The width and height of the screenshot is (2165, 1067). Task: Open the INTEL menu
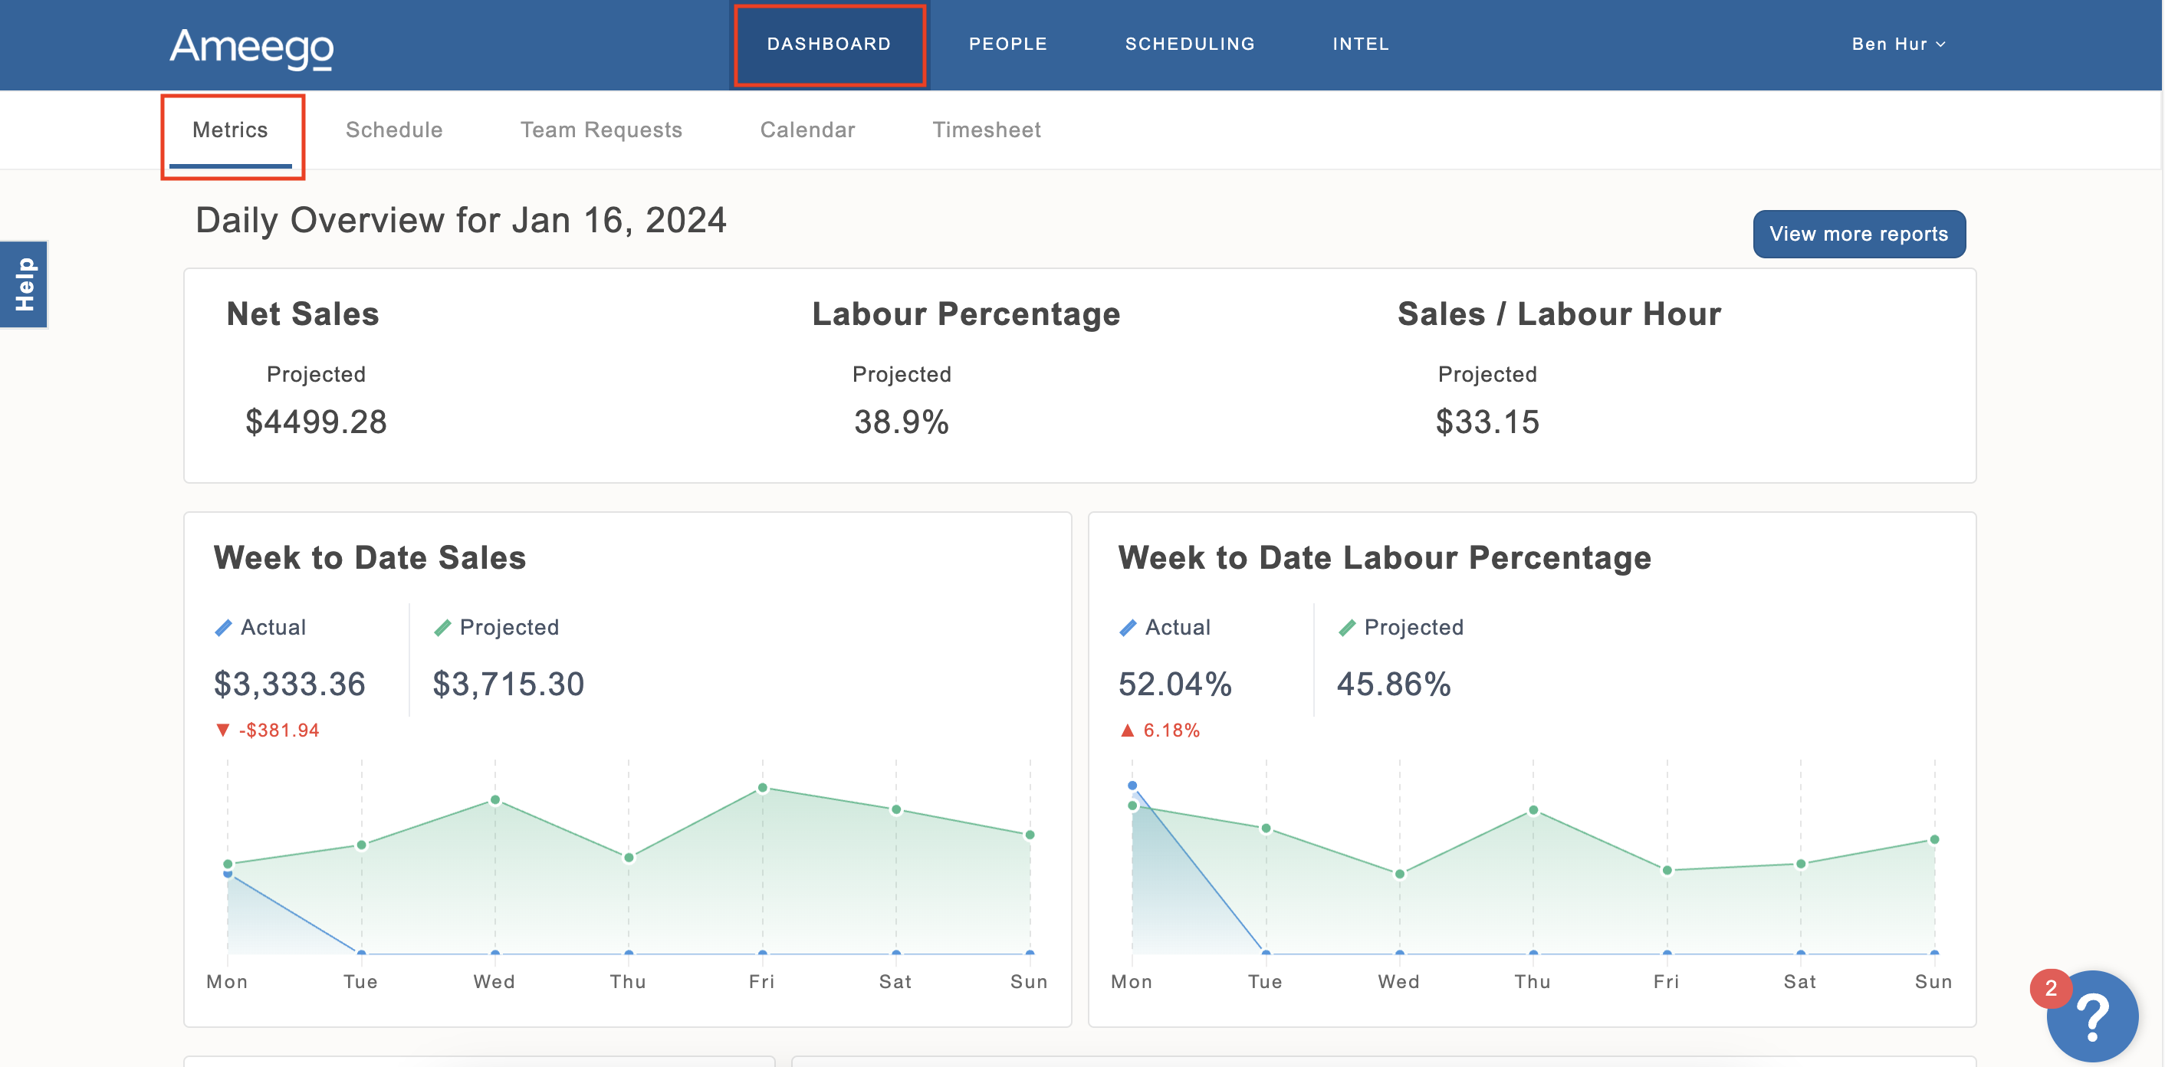pos(1360,44)
